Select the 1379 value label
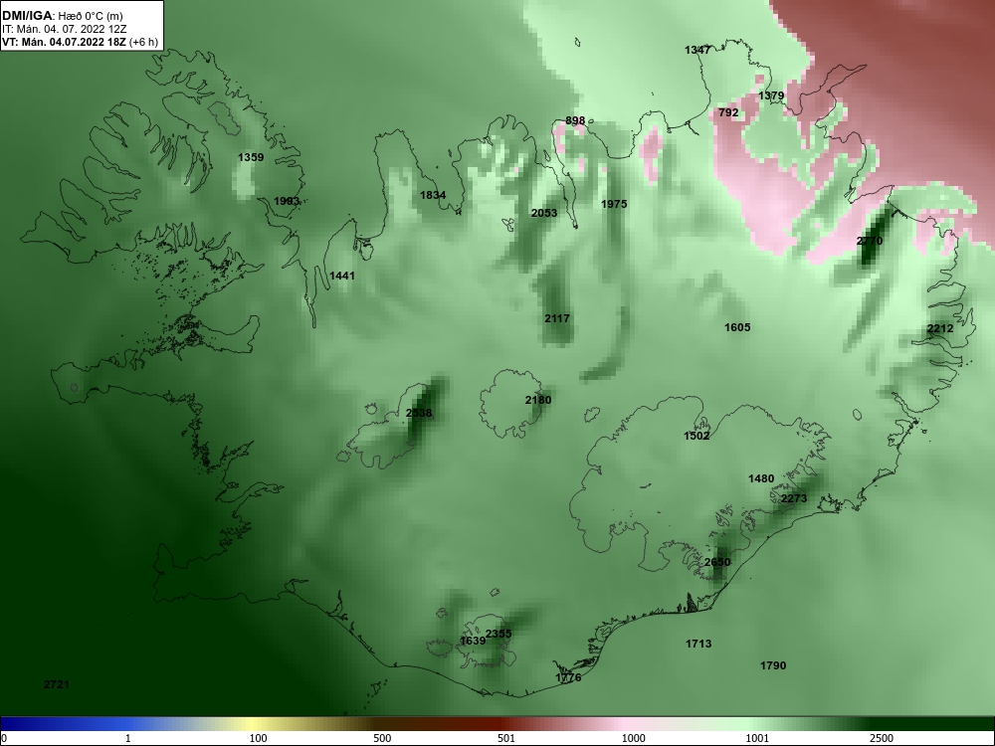Screen dimensions: 995x746 771,95
